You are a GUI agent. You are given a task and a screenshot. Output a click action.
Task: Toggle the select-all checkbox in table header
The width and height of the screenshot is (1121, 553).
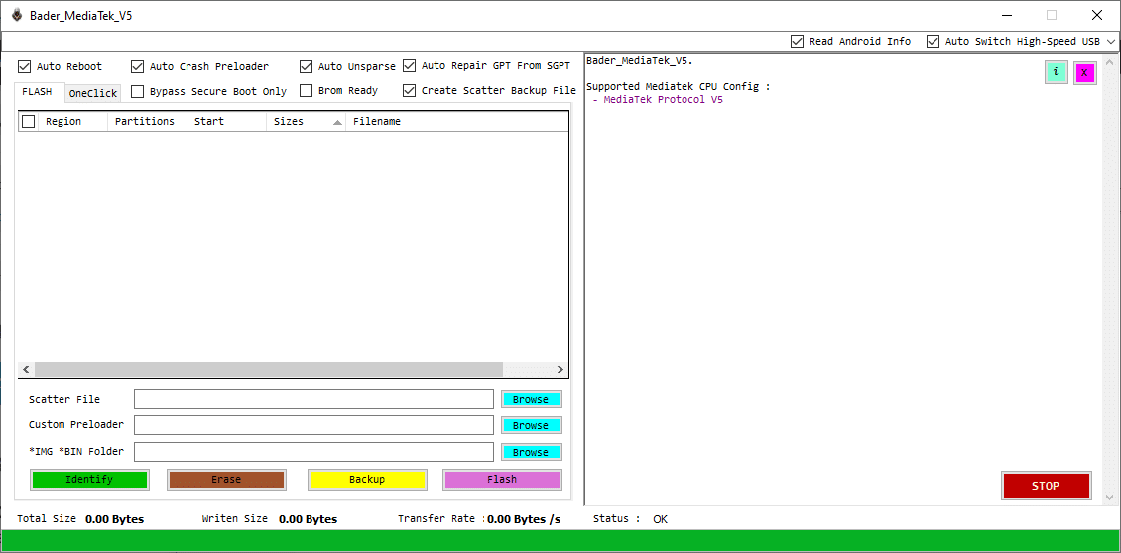[28, 121]
